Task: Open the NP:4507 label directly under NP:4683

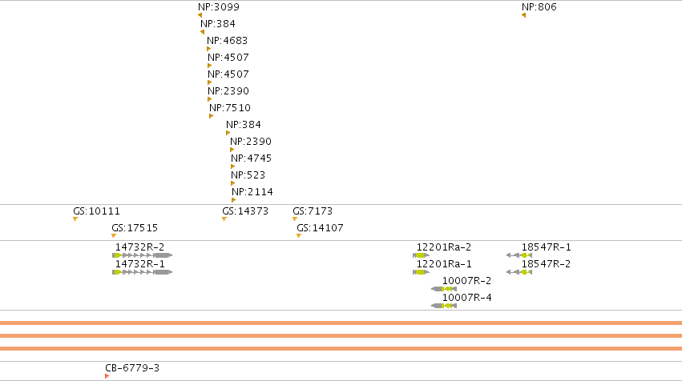Action: 228,58
